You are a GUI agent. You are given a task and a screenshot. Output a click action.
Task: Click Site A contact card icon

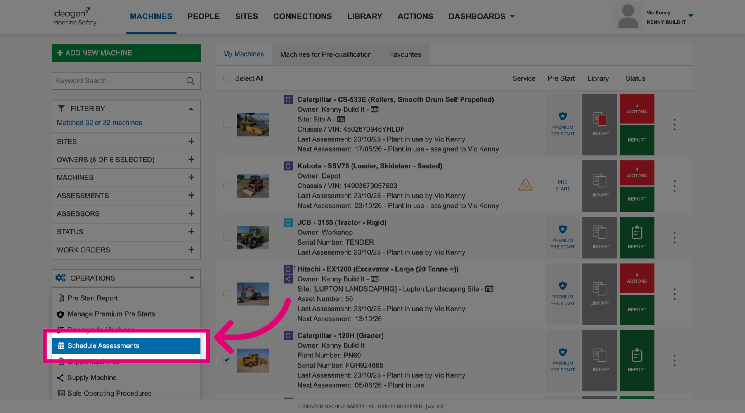[341, 120]
